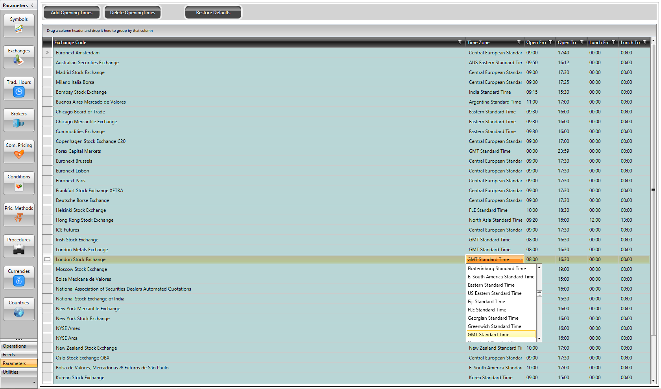Filter the Time Zone column
This screenshot has width=661, height=389.
519,42
